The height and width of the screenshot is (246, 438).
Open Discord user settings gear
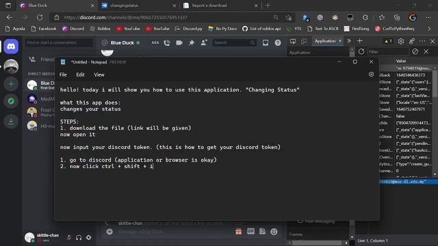tap(88, 237)
